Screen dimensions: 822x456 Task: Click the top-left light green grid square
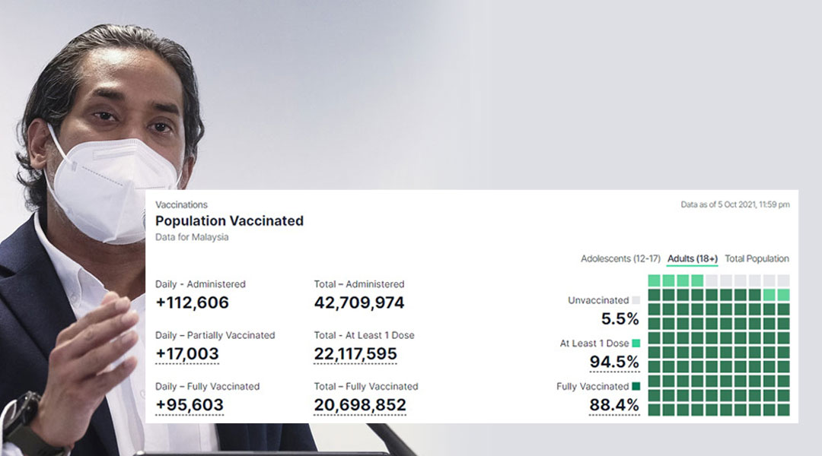(655, 280)
